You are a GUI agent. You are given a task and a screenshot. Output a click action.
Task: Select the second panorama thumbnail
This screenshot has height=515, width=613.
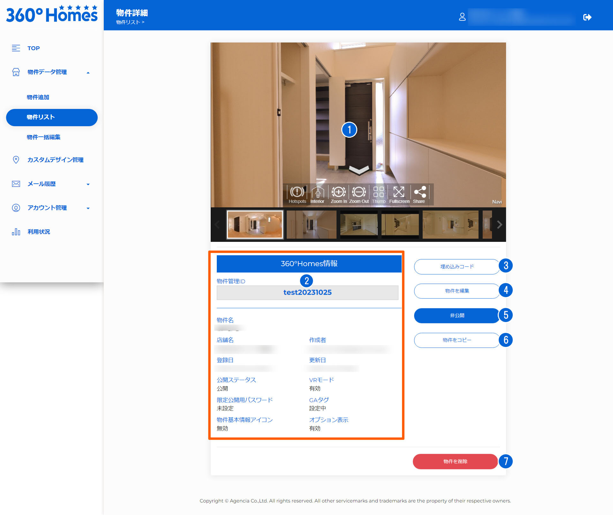[x=311, y=225]
